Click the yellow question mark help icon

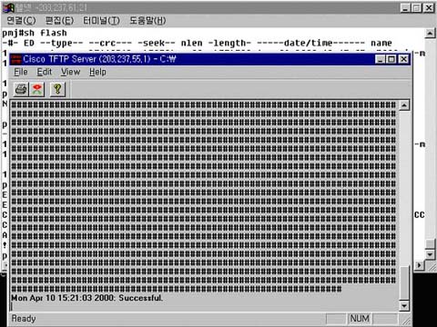57,89
